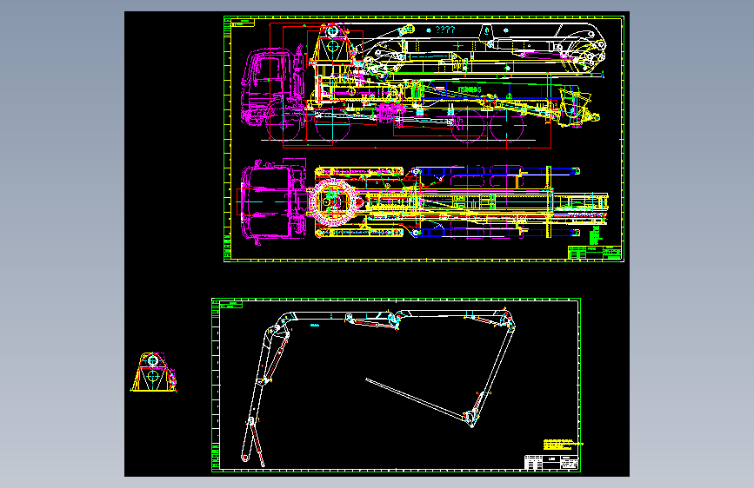Click the green title block of the truck sheet
The height and width of the screenshot is (488, 754).
point(595,253)
